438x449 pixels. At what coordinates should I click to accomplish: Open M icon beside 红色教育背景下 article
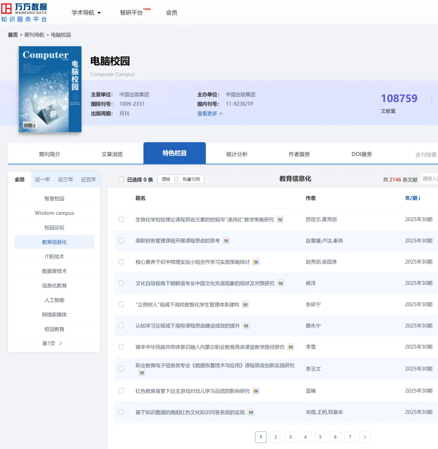click(x=256, y=391)
